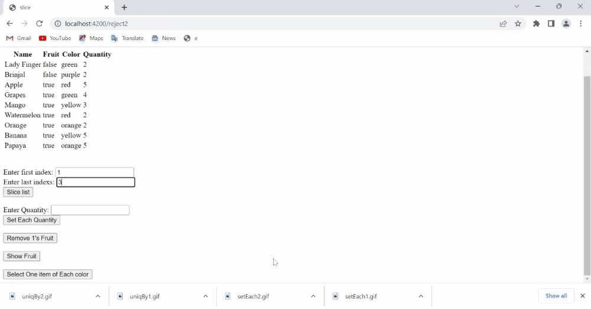Open the Gmail bookmark
591x309 pixels.
(x=19, y=38)
